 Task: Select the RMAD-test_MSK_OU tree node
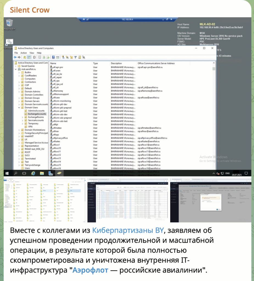click(x=34, y=149)
